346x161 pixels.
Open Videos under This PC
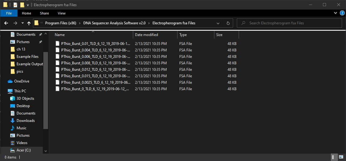pyautogui.click(x=22, y=143)
